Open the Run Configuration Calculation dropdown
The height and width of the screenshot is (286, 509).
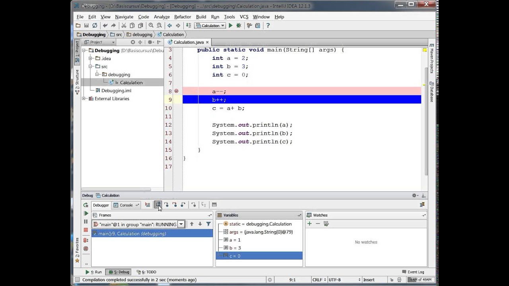click(x=210, y=25)
